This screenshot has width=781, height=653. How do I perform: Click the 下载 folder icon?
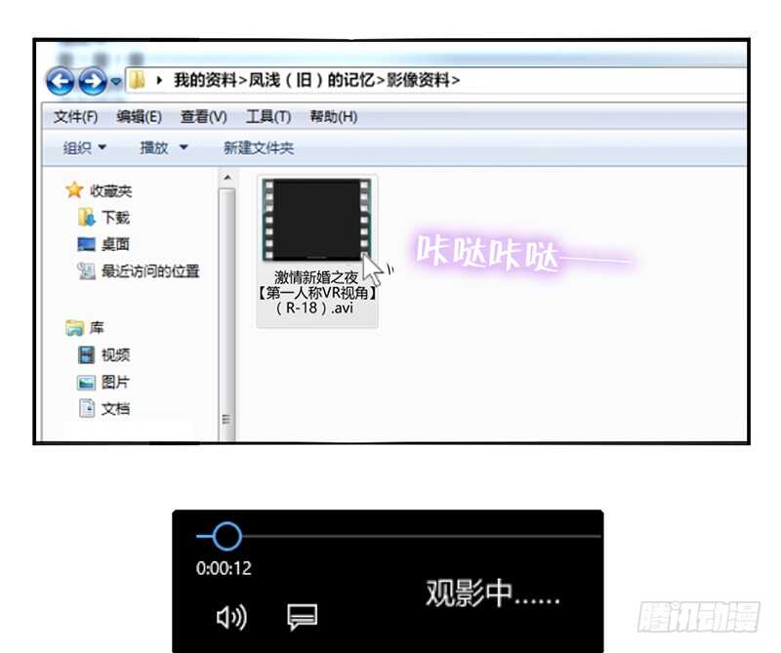coord(86,217)
